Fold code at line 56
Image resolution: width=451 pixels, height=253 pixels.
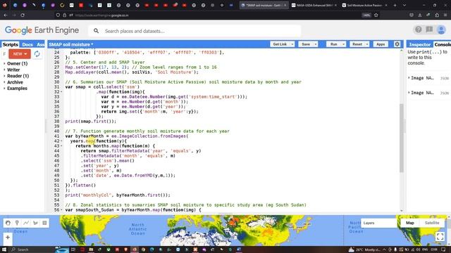[61, 209]
